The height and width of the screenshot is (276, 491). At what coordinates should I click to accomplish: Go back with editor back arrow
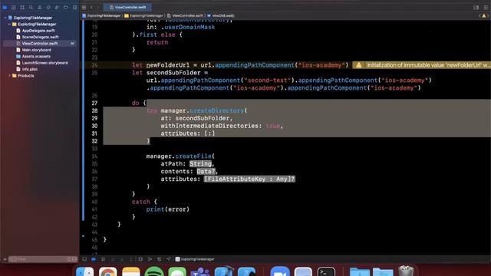92,7
